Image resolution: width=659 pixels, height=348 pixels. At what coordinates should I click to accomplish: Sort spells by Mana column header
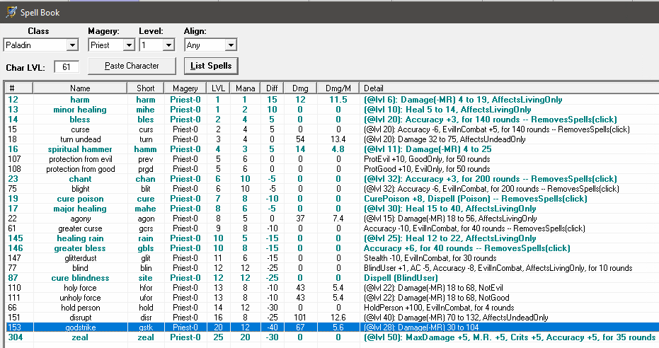[245, 88]
